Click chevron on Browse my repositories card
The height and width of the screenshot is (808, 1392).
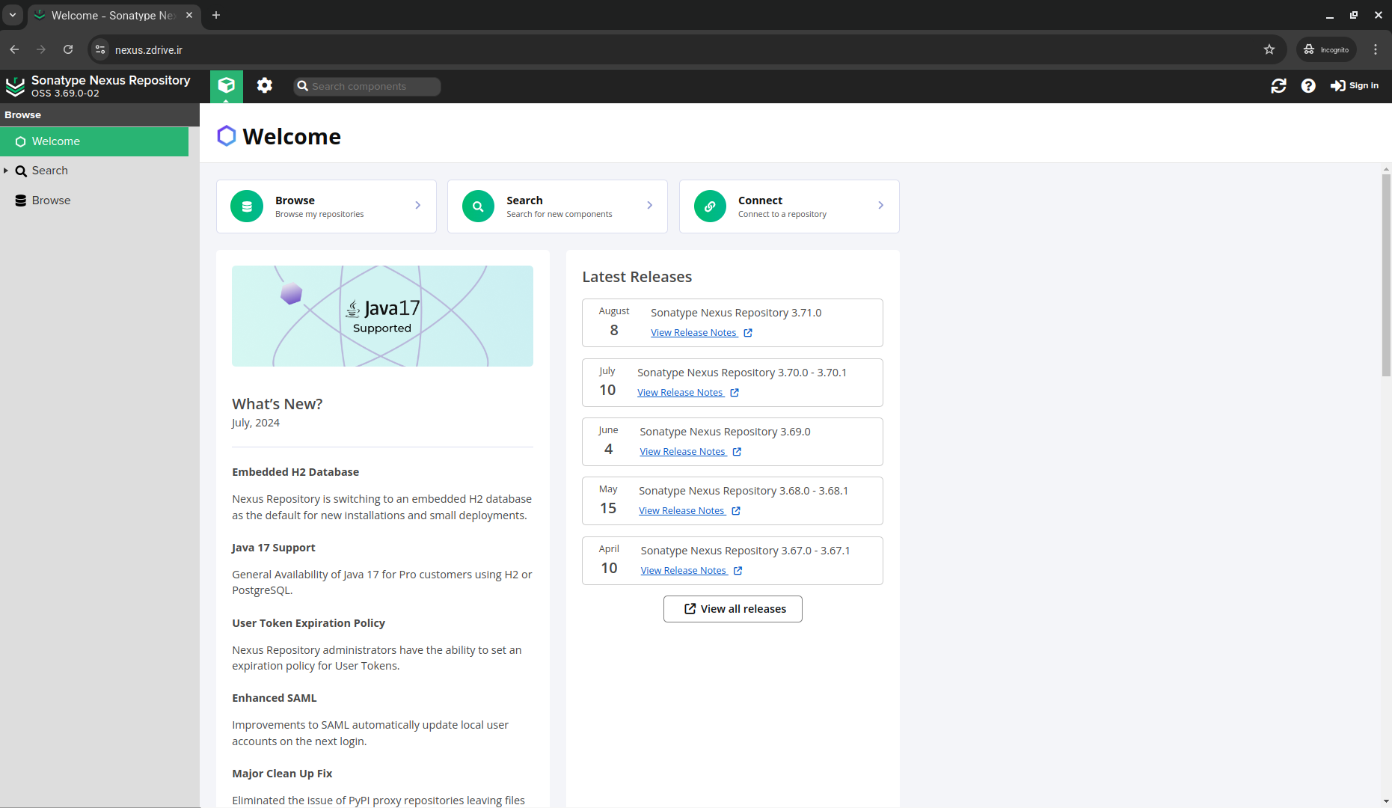418,206
